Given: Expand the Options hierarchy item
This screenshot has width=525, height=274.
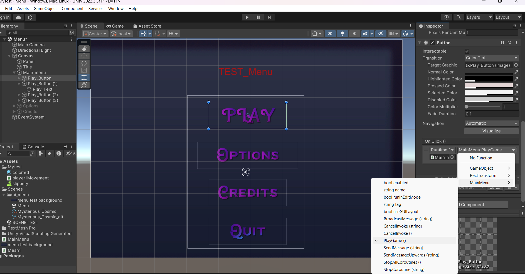Looking at the screenshot, I should [14, 106].
